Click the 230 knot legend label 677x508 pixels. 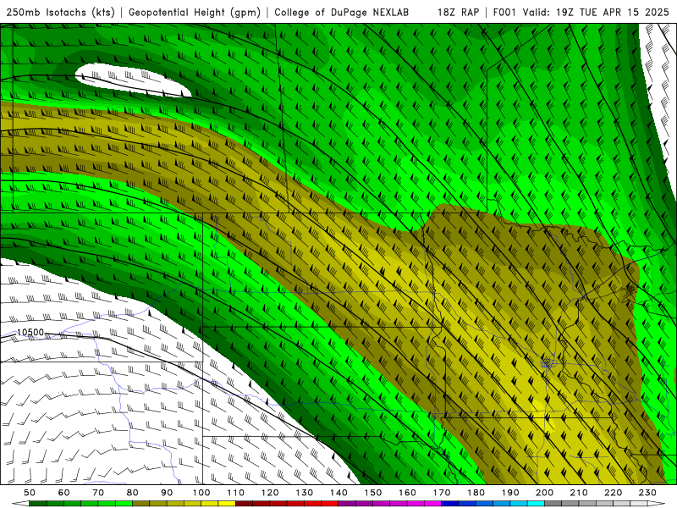point(647,493)
